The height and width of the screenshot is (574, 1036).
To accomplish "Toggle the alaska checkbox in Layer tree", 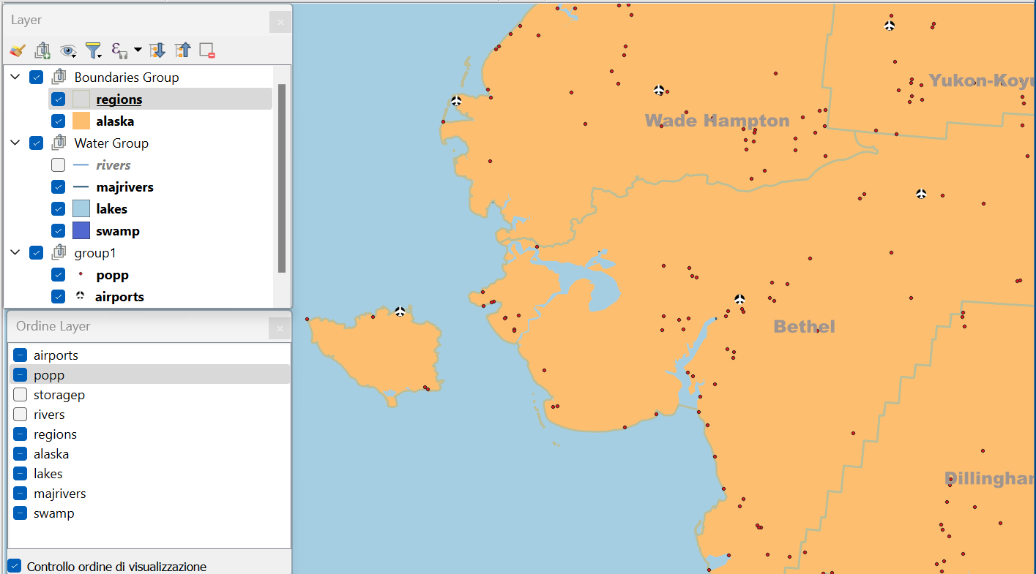I will tap(59, 121).
